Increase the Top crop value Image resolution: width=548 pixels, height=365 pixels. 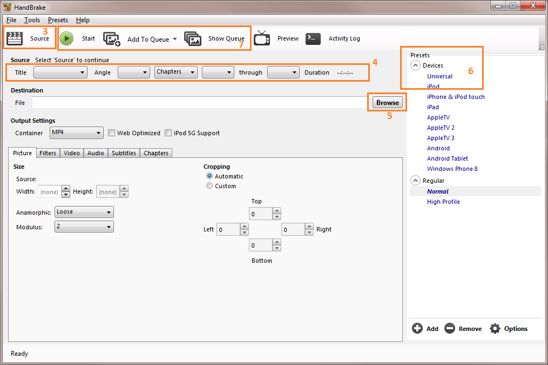pyautogui.click(x=277, y=211)
